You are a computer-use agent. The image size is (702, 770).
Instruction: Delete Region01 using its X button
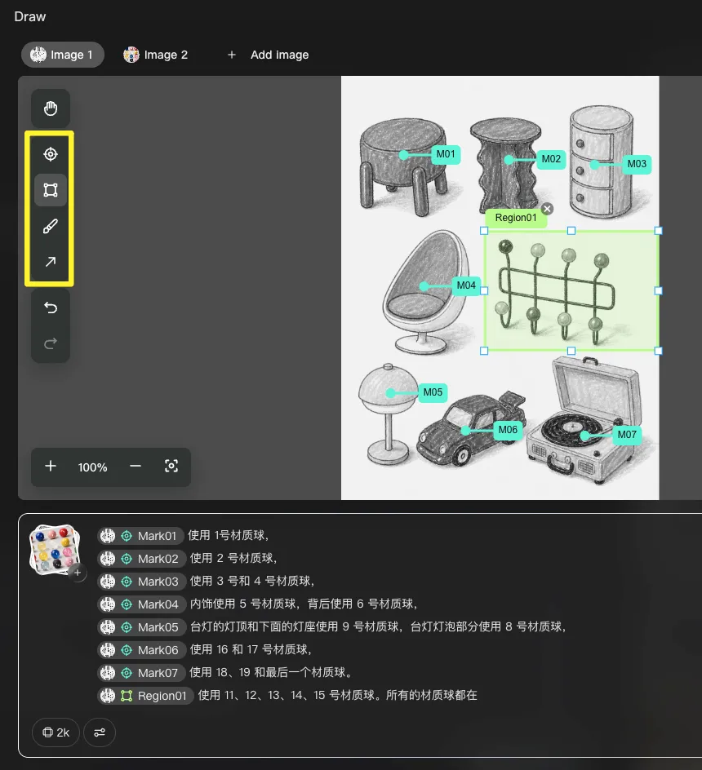point(547,209)
